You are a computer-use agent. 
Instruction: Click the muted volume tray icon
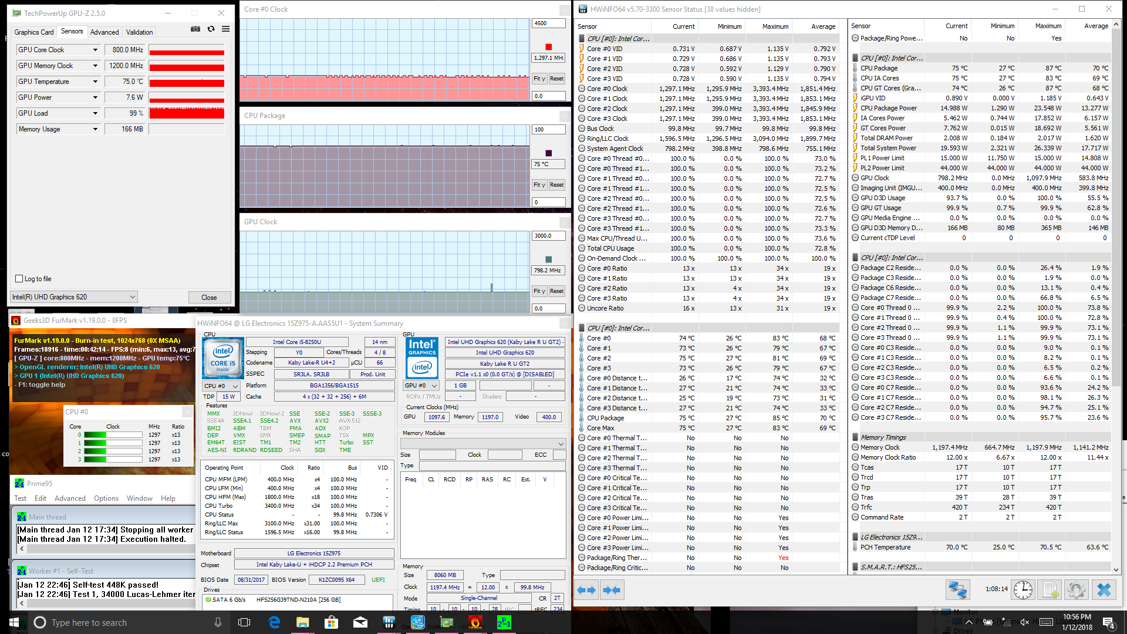[1025, 622]
